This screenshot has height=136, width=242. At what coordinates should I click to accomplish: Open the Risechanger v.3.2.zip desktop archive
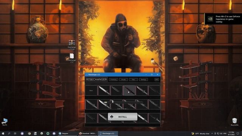71,45
